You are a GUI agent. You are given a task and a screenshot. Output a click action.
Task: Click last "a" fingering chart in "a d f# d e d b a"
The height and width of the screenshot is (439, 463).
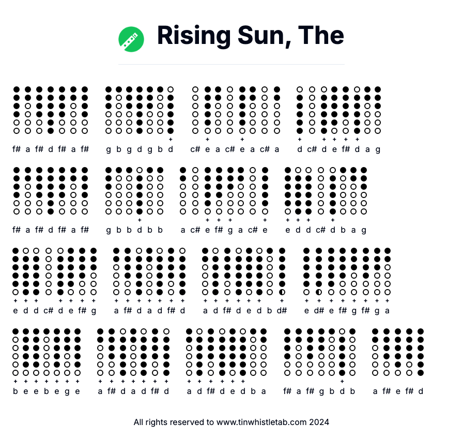tap(264, 352)
